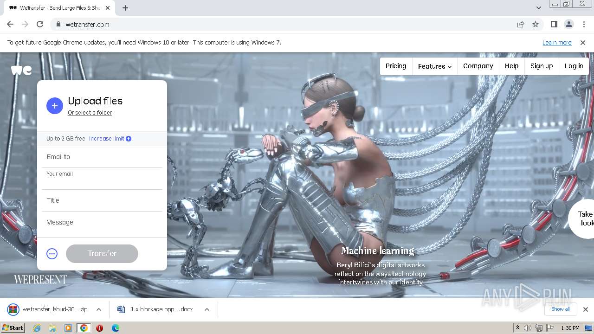Open the Learn more link
Screen dimensions: 594x334
557,42
